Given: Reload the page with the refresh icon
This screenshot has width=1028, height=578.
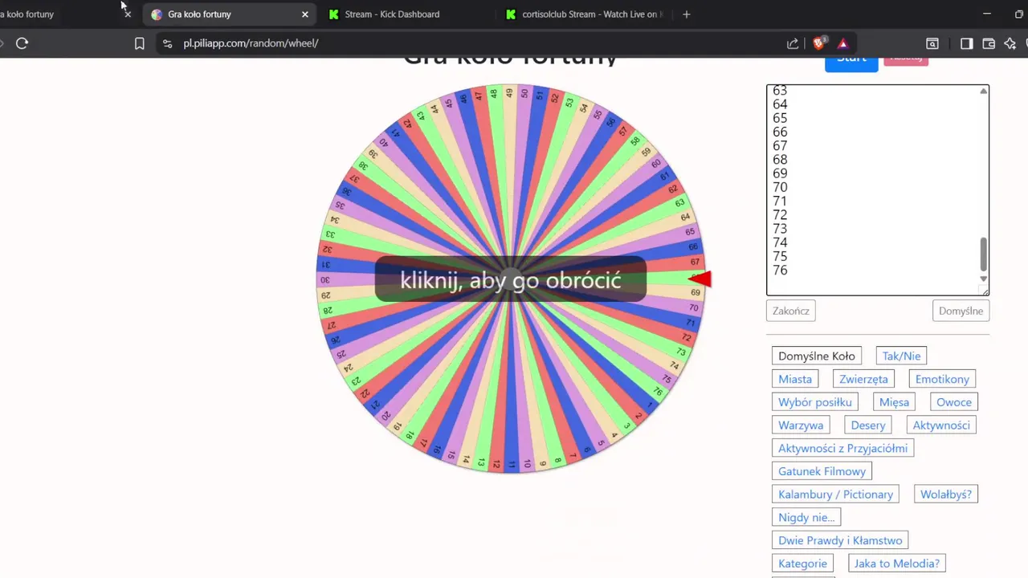Looking at the screenshot, I should pos(22,43).
